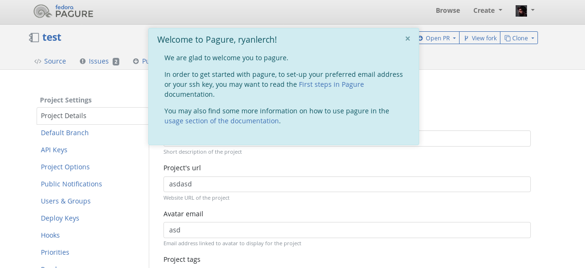
Task: Click the repository icon beside test
Action: point(34,37)
